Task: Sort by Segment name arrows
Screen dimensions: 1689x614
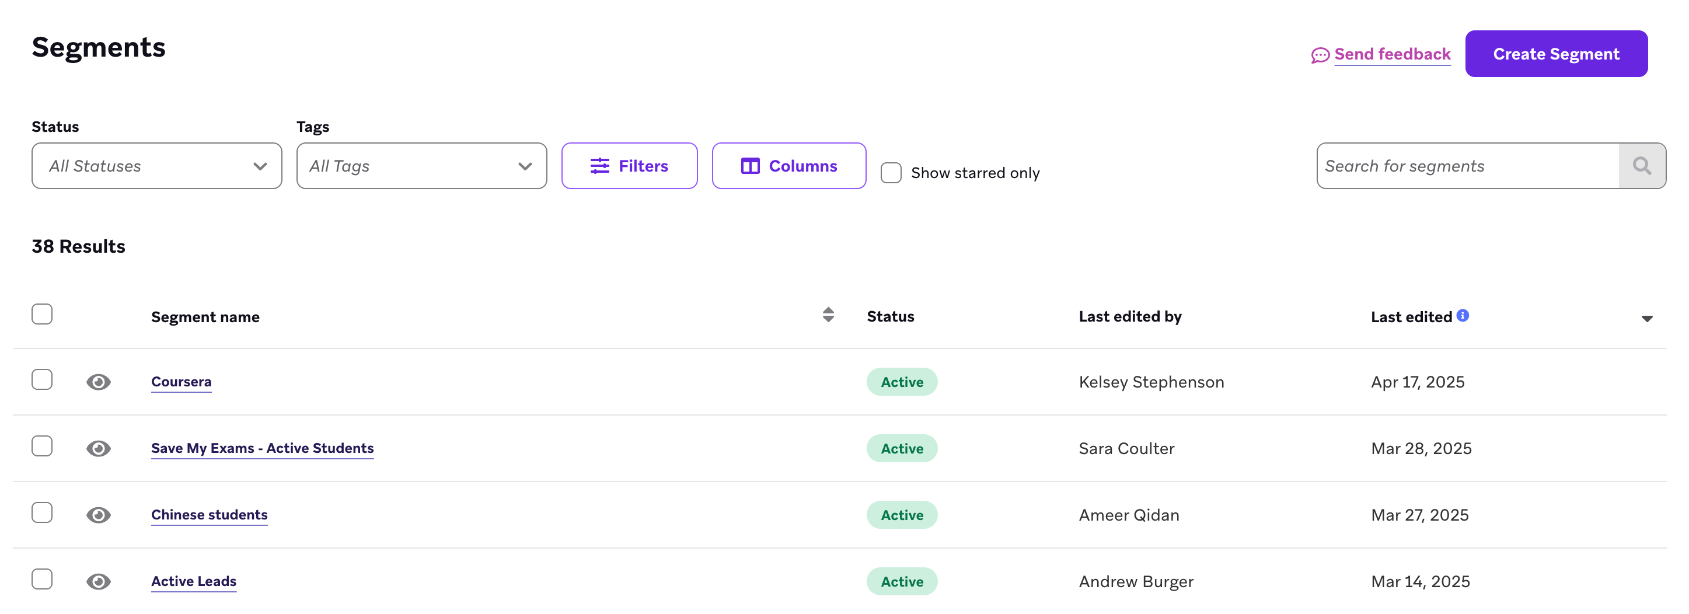Action: [x=828, y=316]
